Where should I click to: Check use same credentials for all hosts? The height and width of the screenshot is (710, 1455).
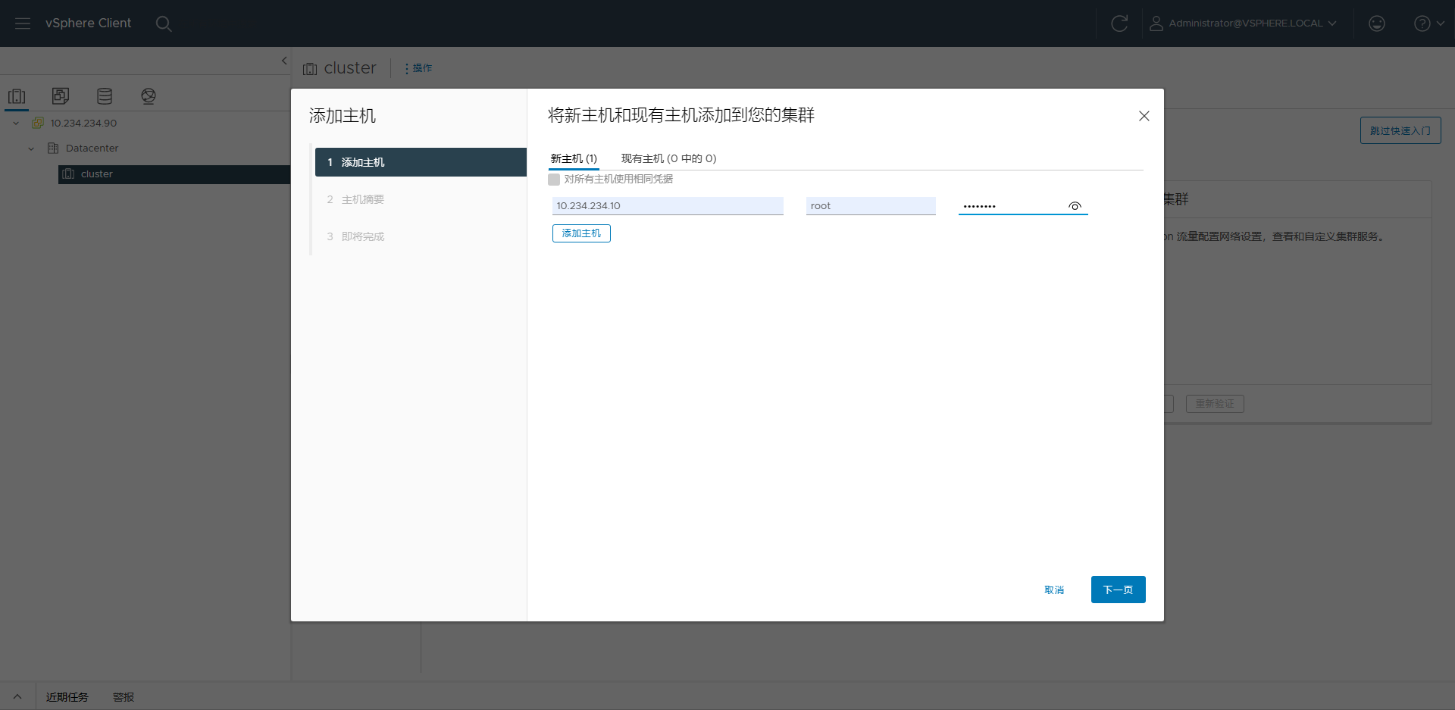pos(554,180)
